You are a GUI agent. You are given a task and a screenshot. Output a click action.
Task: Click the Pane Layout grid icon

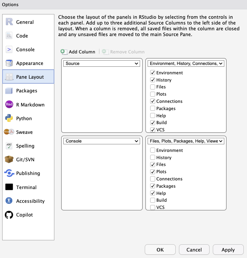coord(9,77)
